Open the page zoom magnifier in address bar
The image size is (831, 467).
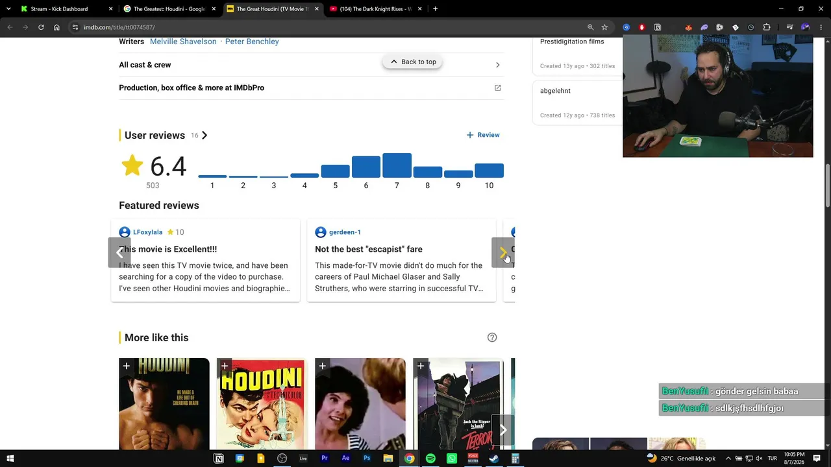(590, 27)
